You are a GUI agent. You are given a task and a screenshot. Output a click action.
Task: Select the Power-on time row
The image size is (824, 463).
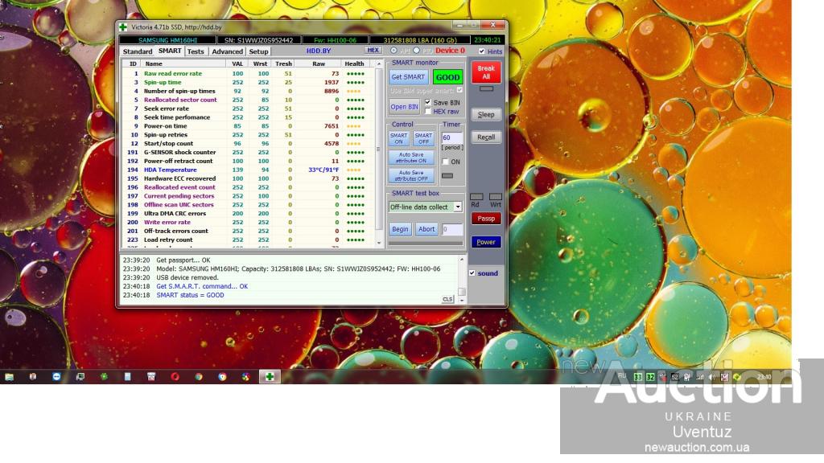coord(248,126)
